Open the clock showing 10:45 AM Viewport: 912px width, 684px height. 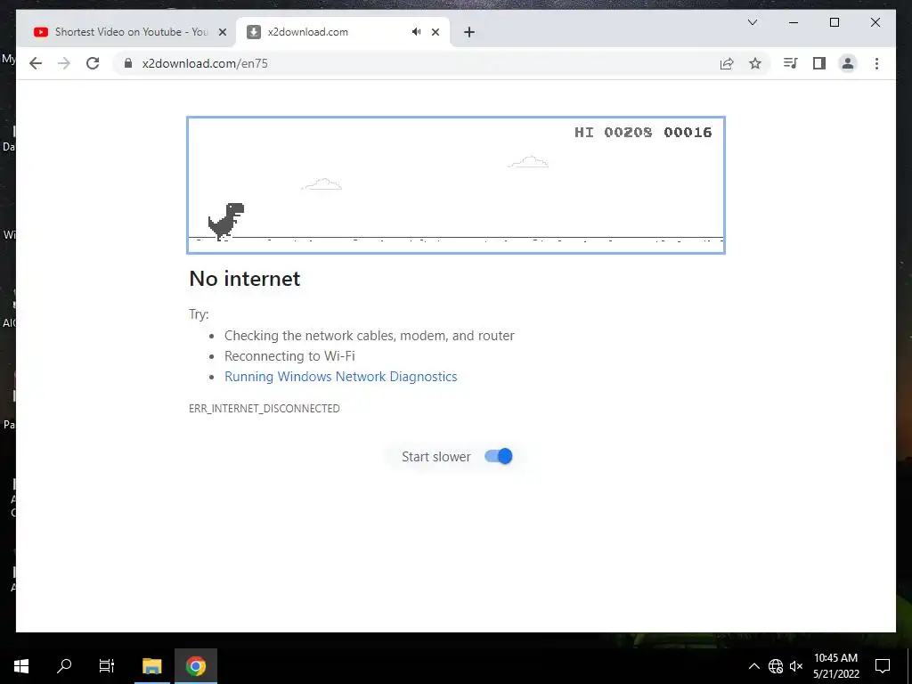pos(835,666)
